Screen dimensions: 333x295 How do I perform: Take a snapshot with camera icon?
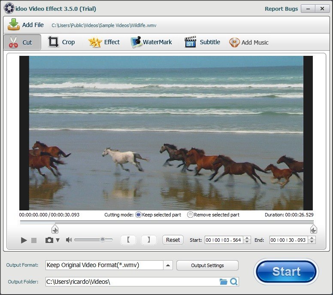click(x=49, y=240)
